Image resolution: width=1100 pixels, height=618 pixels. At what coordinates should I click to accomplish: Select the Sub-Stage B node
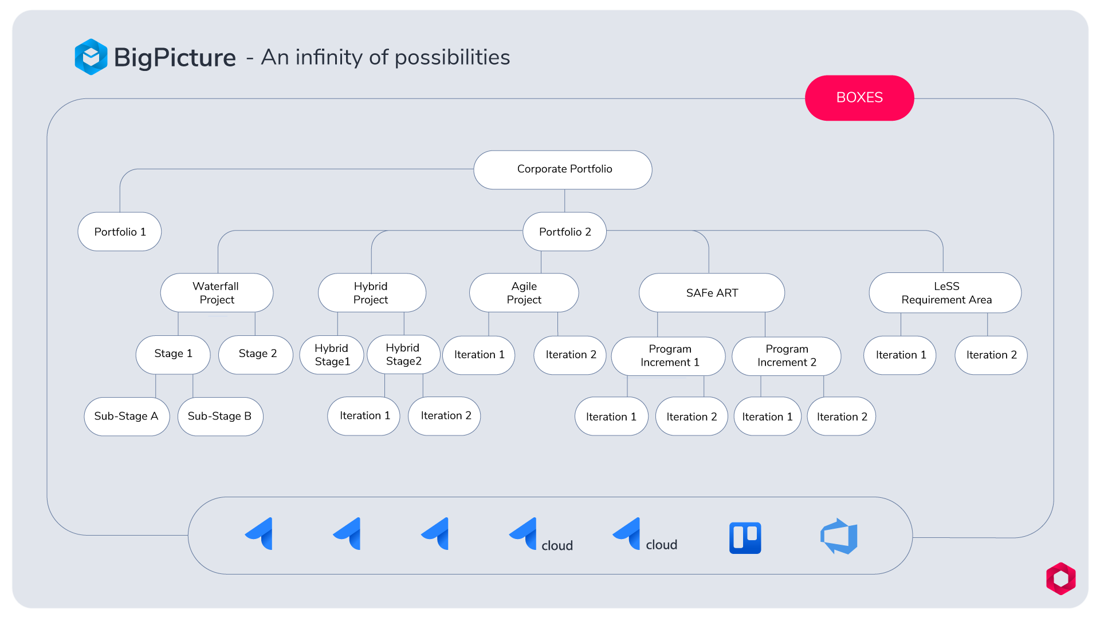(221, 417)
